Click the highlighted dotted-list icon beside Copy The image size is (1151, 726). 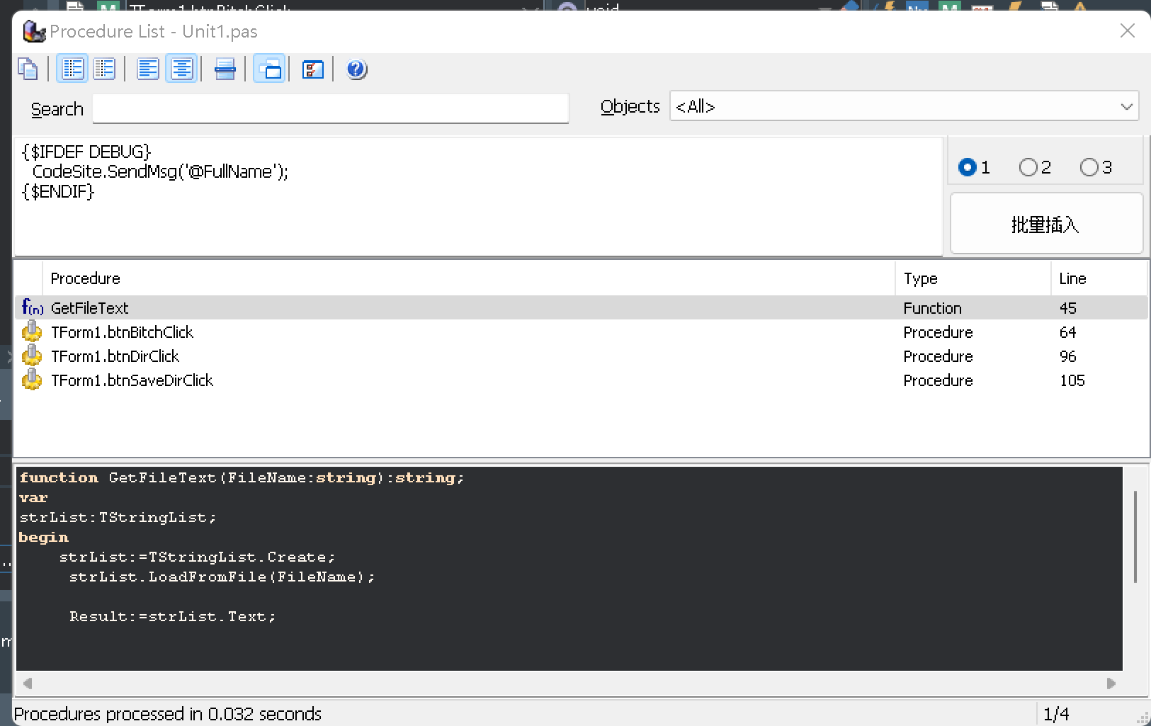coord(73,69)
